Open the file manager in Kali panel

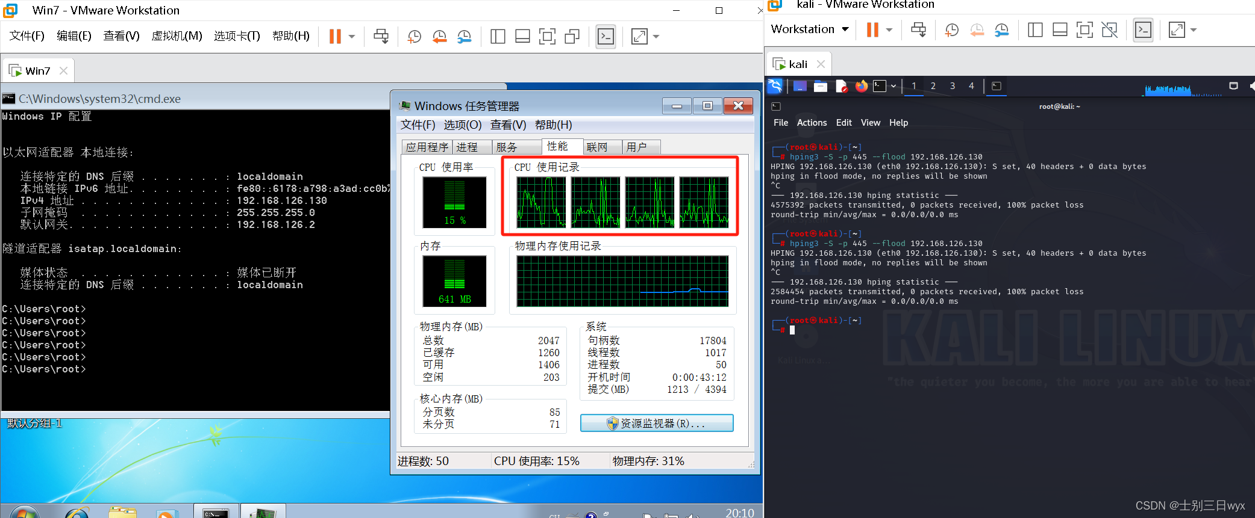[821, 86]
